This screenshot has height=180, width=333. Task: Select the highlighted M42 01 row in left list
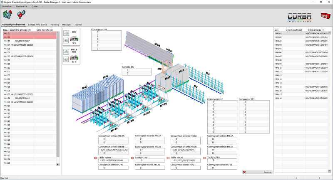(29, 34)
